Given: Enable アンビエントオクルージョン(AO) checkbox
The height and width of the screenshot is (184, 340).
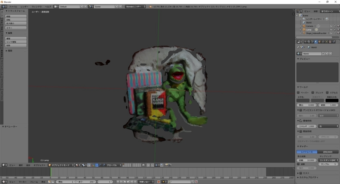Looking at the screenshot, I should click(x=301, y=110).
